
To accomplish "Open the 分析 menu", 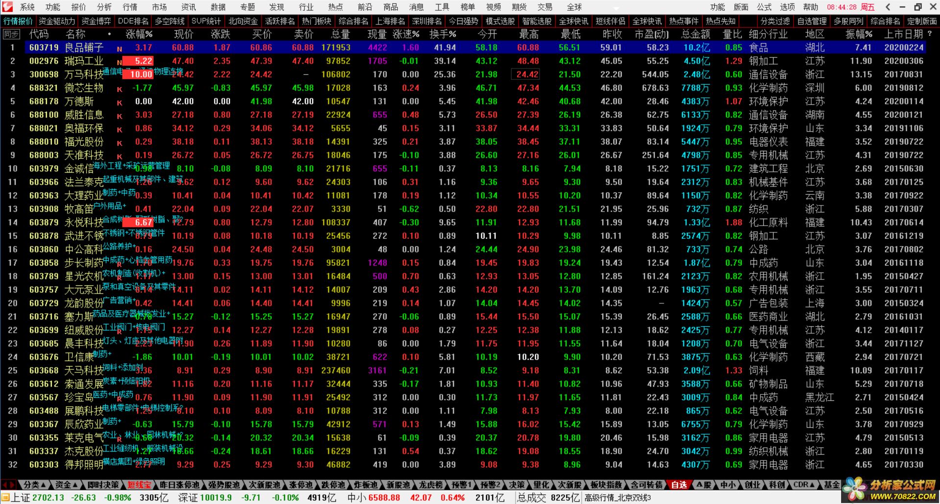I will pyautogui.click(x=104, y=7).
